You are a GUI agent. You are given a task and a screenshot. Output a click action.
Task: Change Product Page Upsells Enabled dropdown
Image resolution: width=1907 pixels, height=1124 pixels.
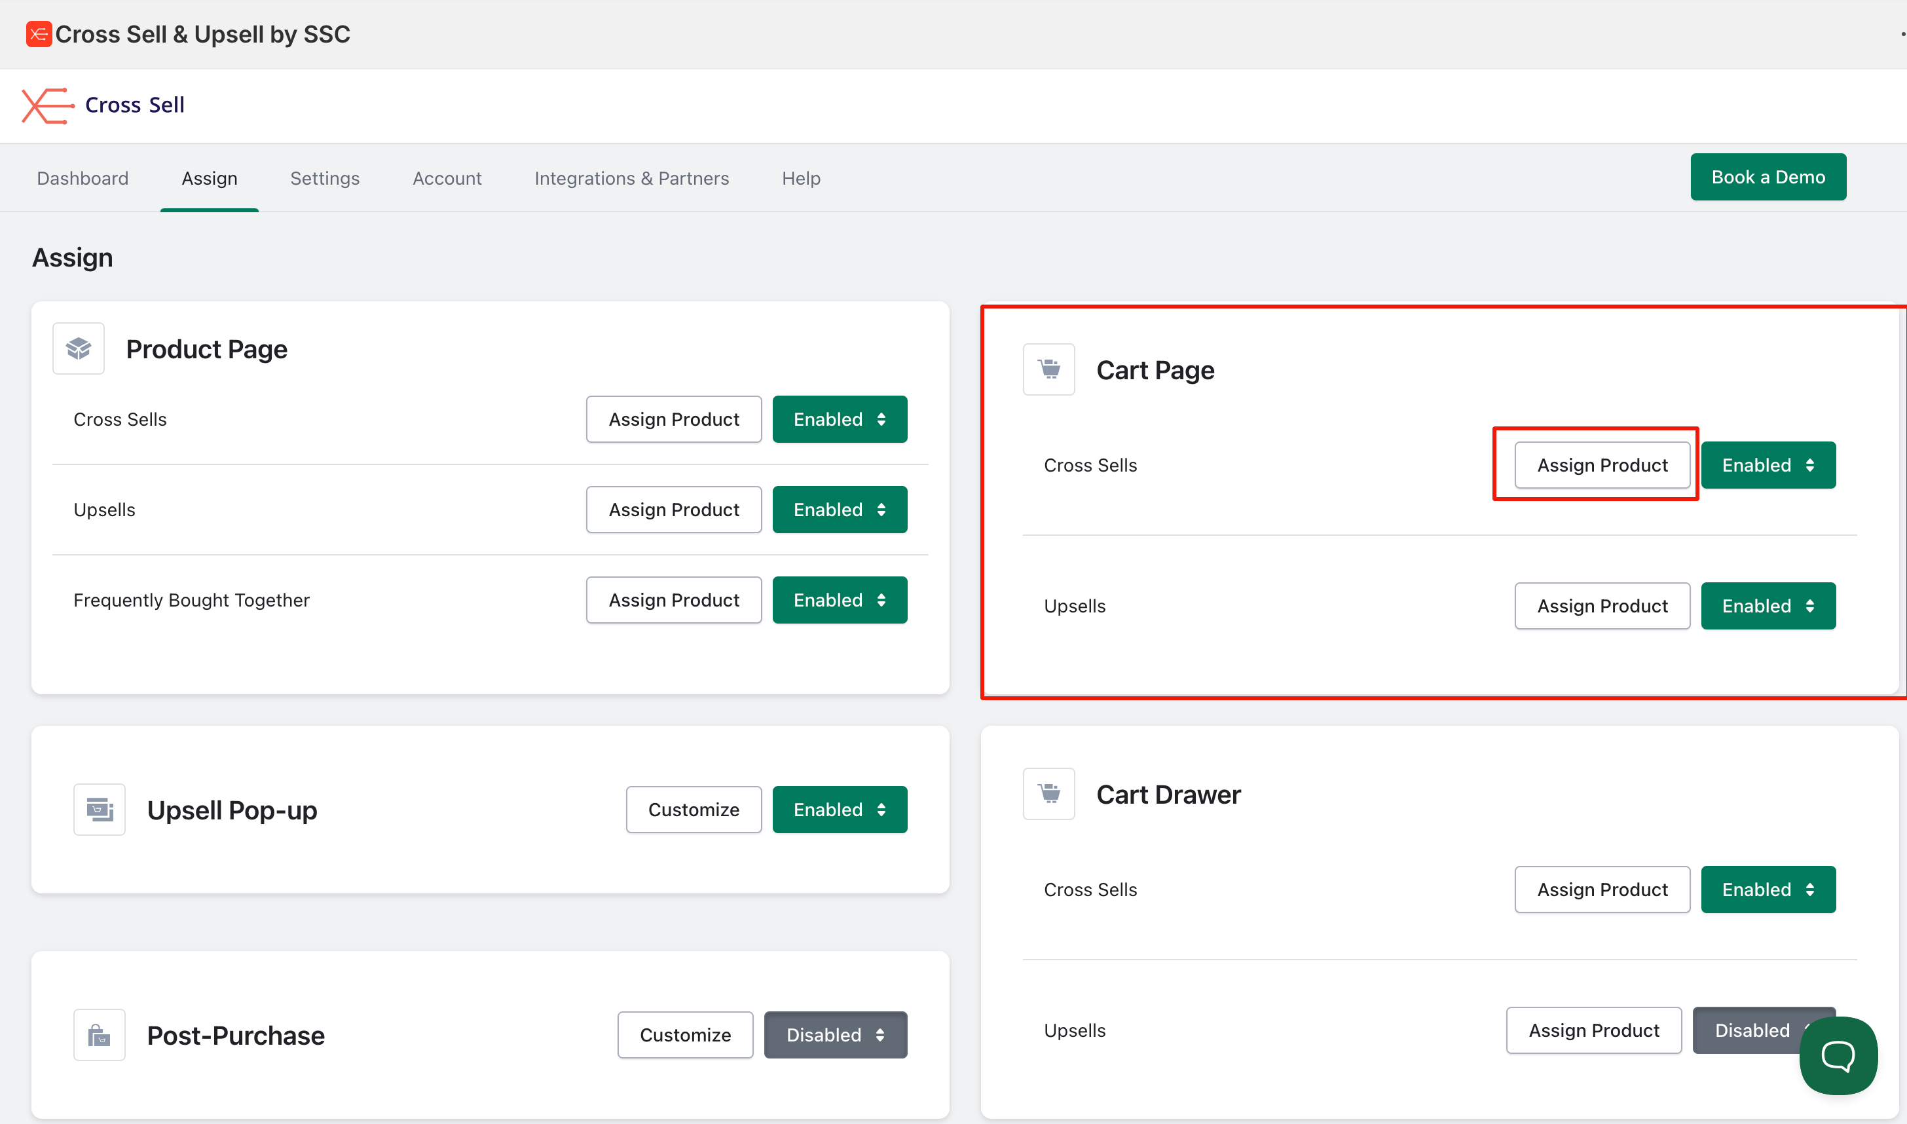pyautogui.click(x=839, y=510)
